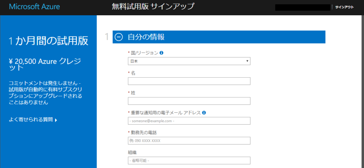This screenshot has width=364, height=168.
Task: Click the arrow on the country select box
Action: [x=247, y=61]
